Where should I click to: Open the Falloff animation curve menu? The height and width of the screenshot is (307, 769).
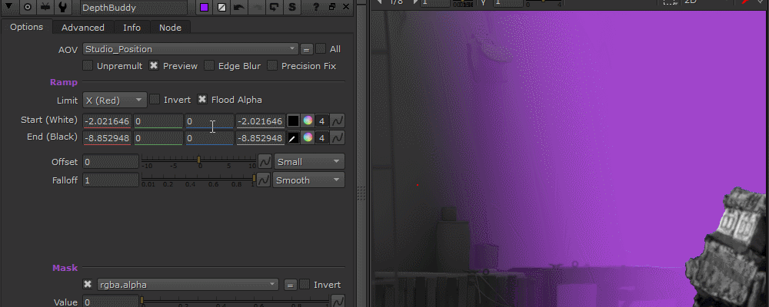pos(263,180)
